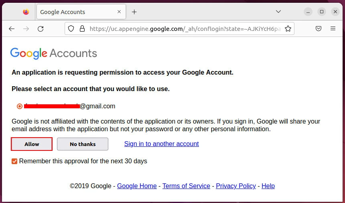
Task: Click the URL address bar field
Action: [185, 28]
